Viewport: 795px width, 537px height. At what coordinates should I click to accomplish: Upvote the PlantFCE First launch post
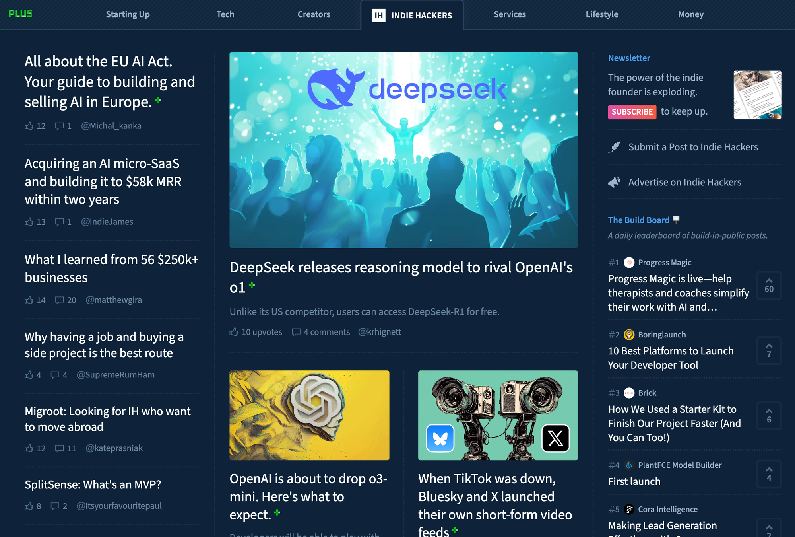pyautogui.click(x=769, y=474)
